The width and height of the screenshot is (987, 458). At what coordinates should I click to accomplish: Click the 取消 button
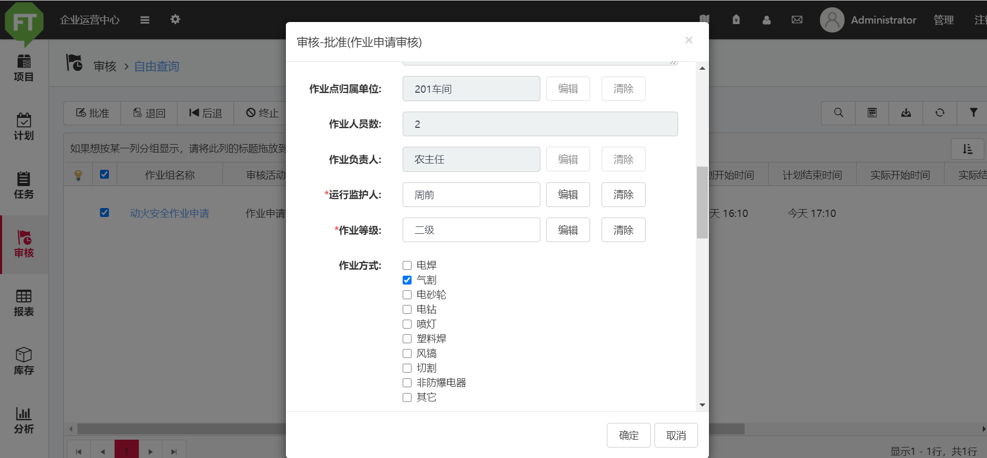(675, 435)
